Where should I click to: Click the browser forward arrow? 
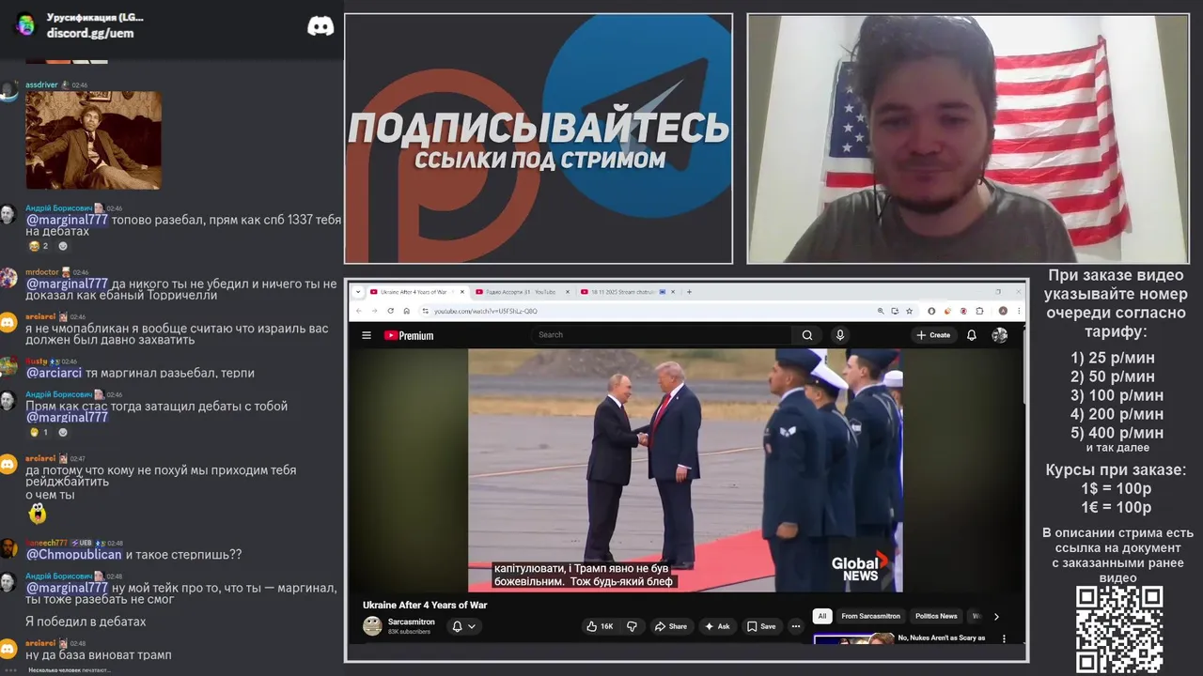coord(374,311)
